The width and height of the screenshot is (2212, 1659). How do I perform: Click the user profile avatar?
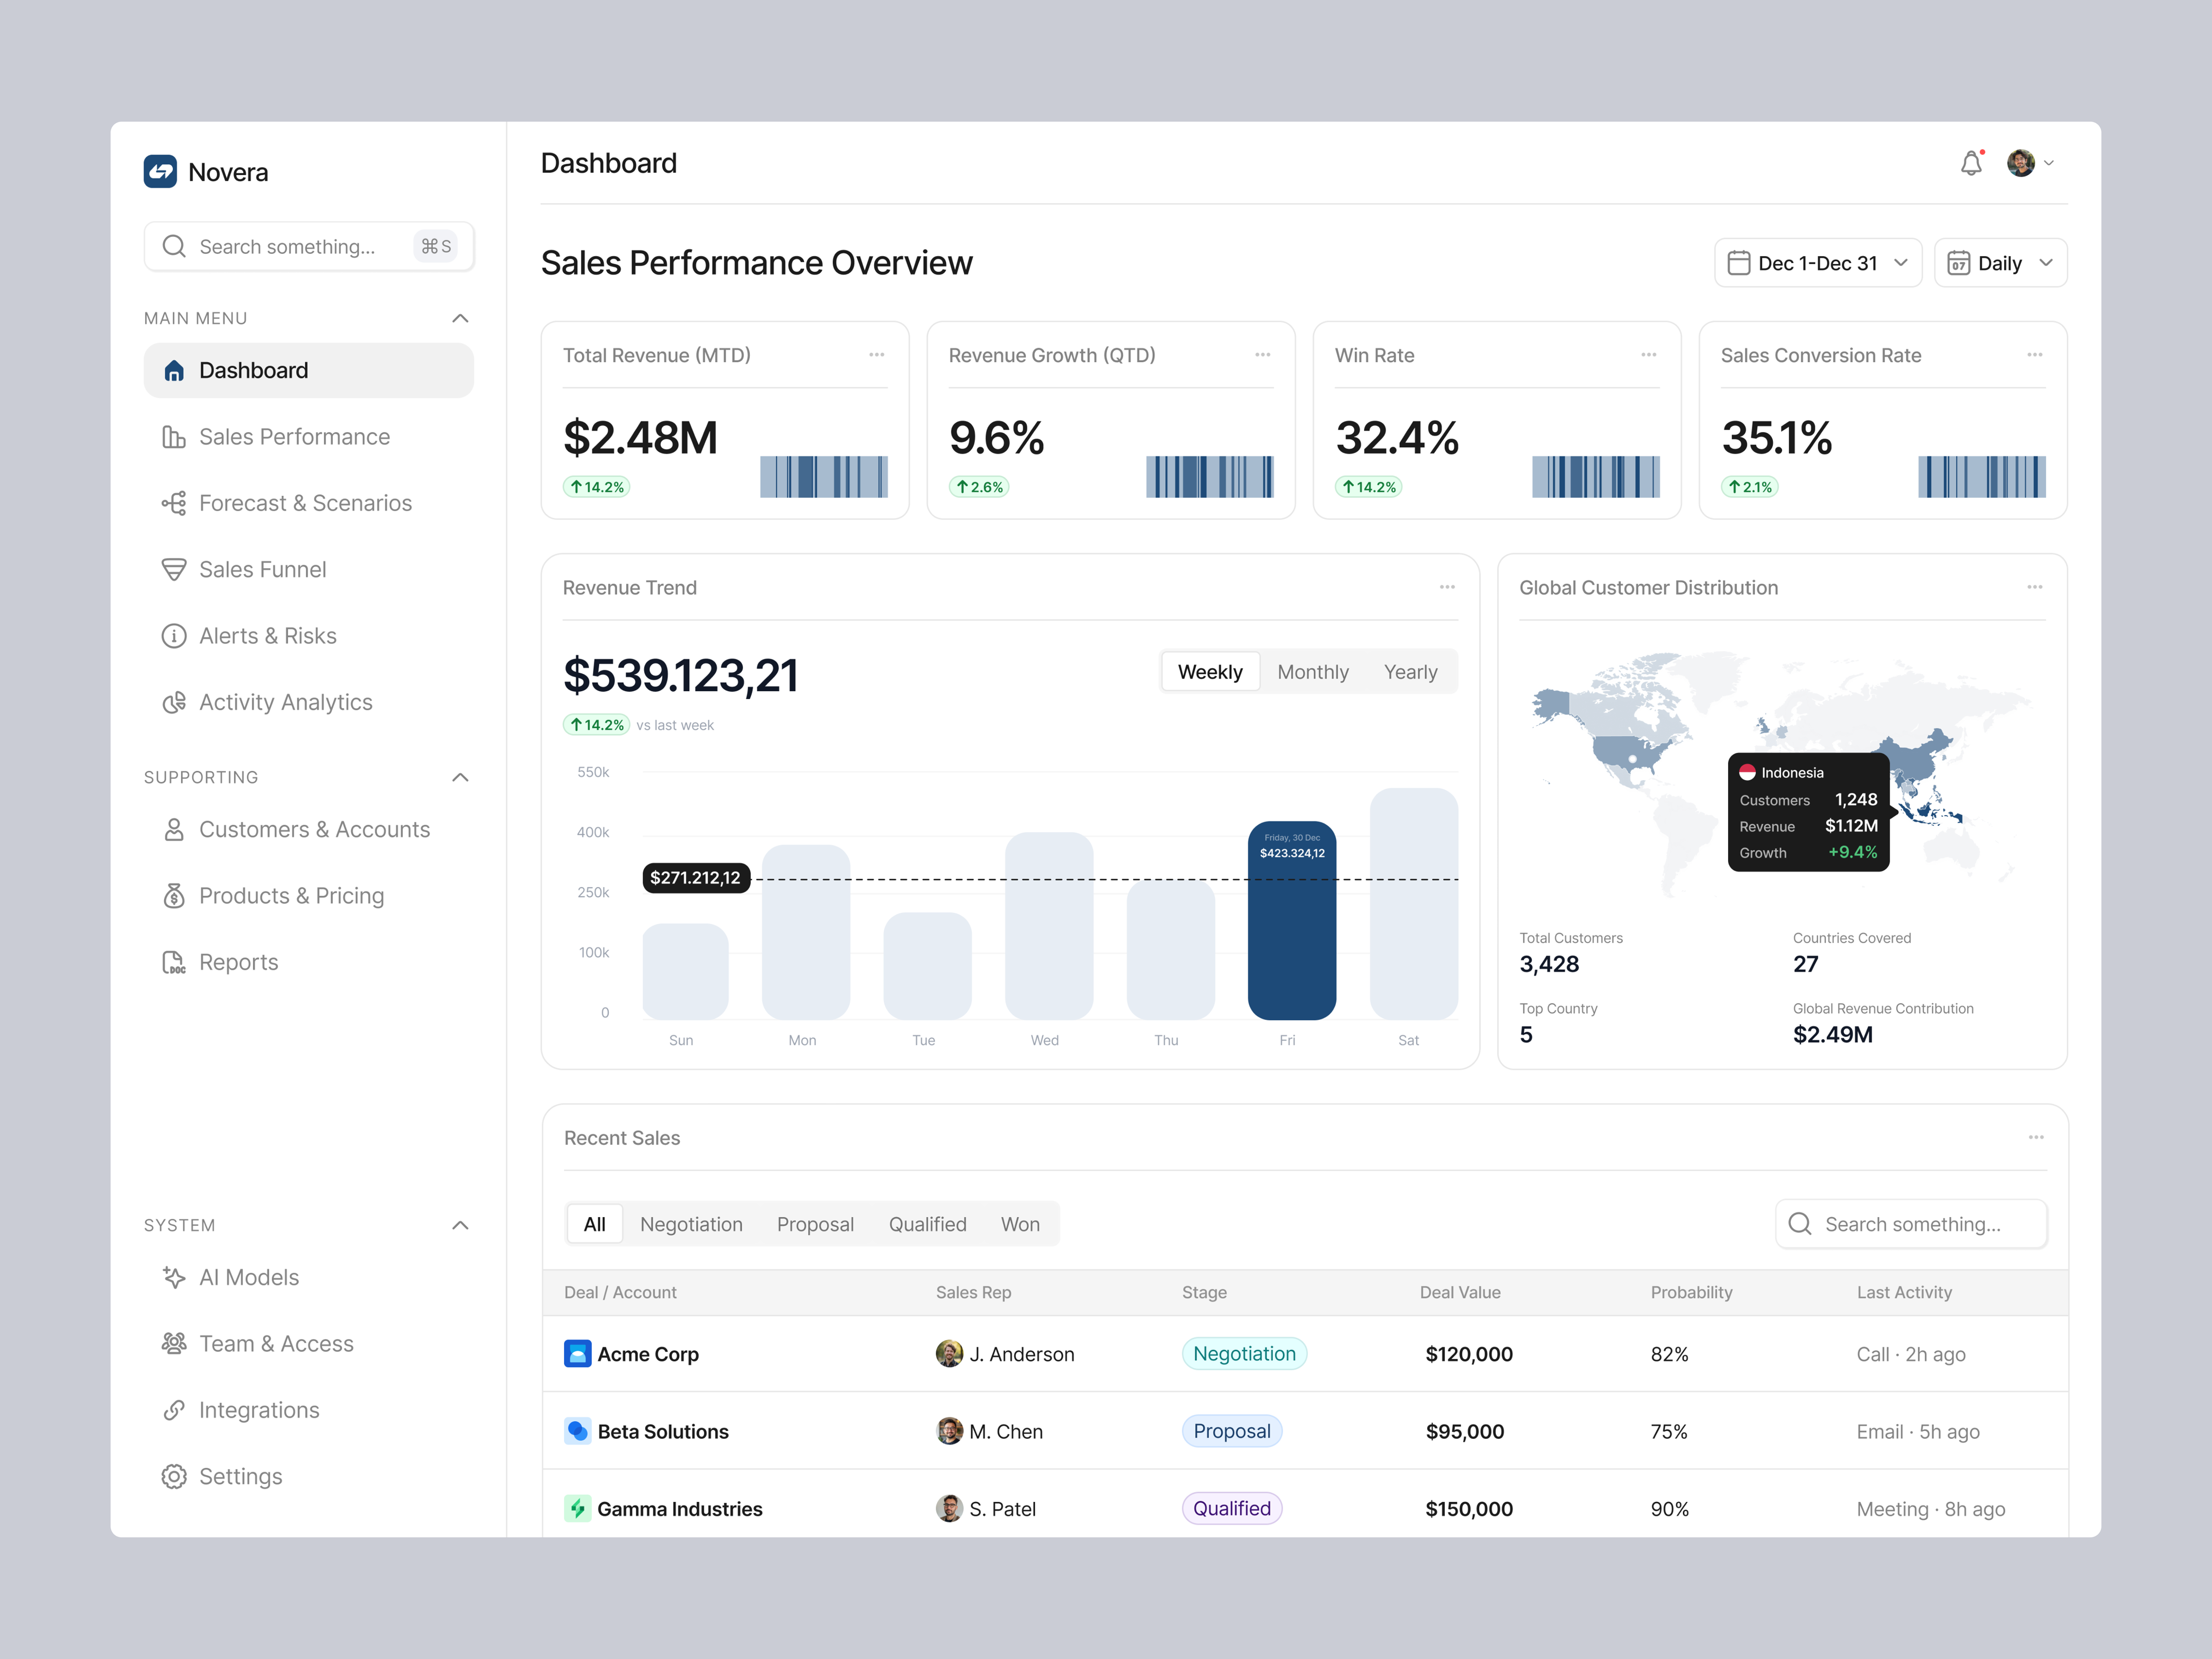[2022, 162]
